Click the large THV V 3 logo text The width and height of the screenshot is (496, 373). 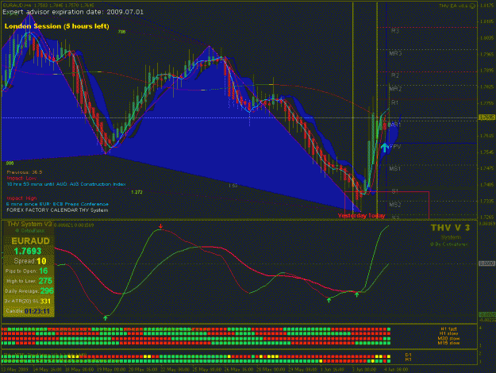[x=451, y=228]
